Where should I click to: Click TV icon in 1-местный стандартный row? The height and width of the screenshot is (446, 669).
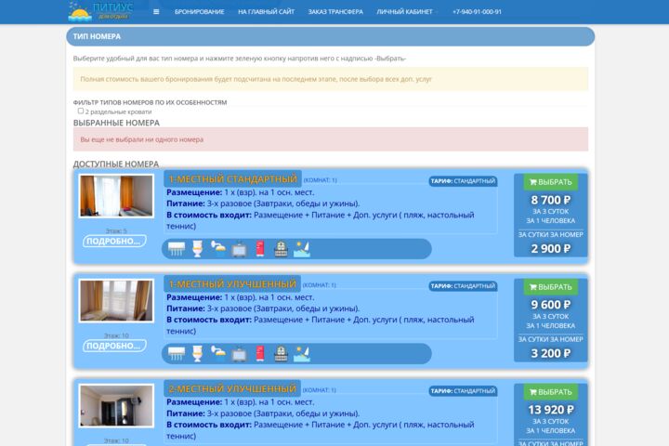click(239, 249)
